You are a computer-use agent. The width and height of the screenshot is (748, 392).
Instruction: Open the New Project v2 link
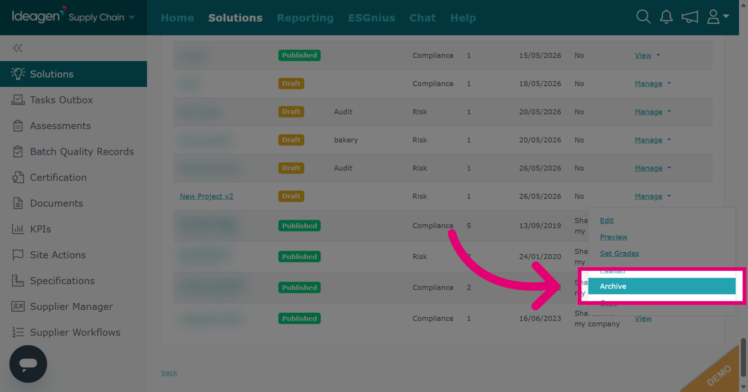206,196
